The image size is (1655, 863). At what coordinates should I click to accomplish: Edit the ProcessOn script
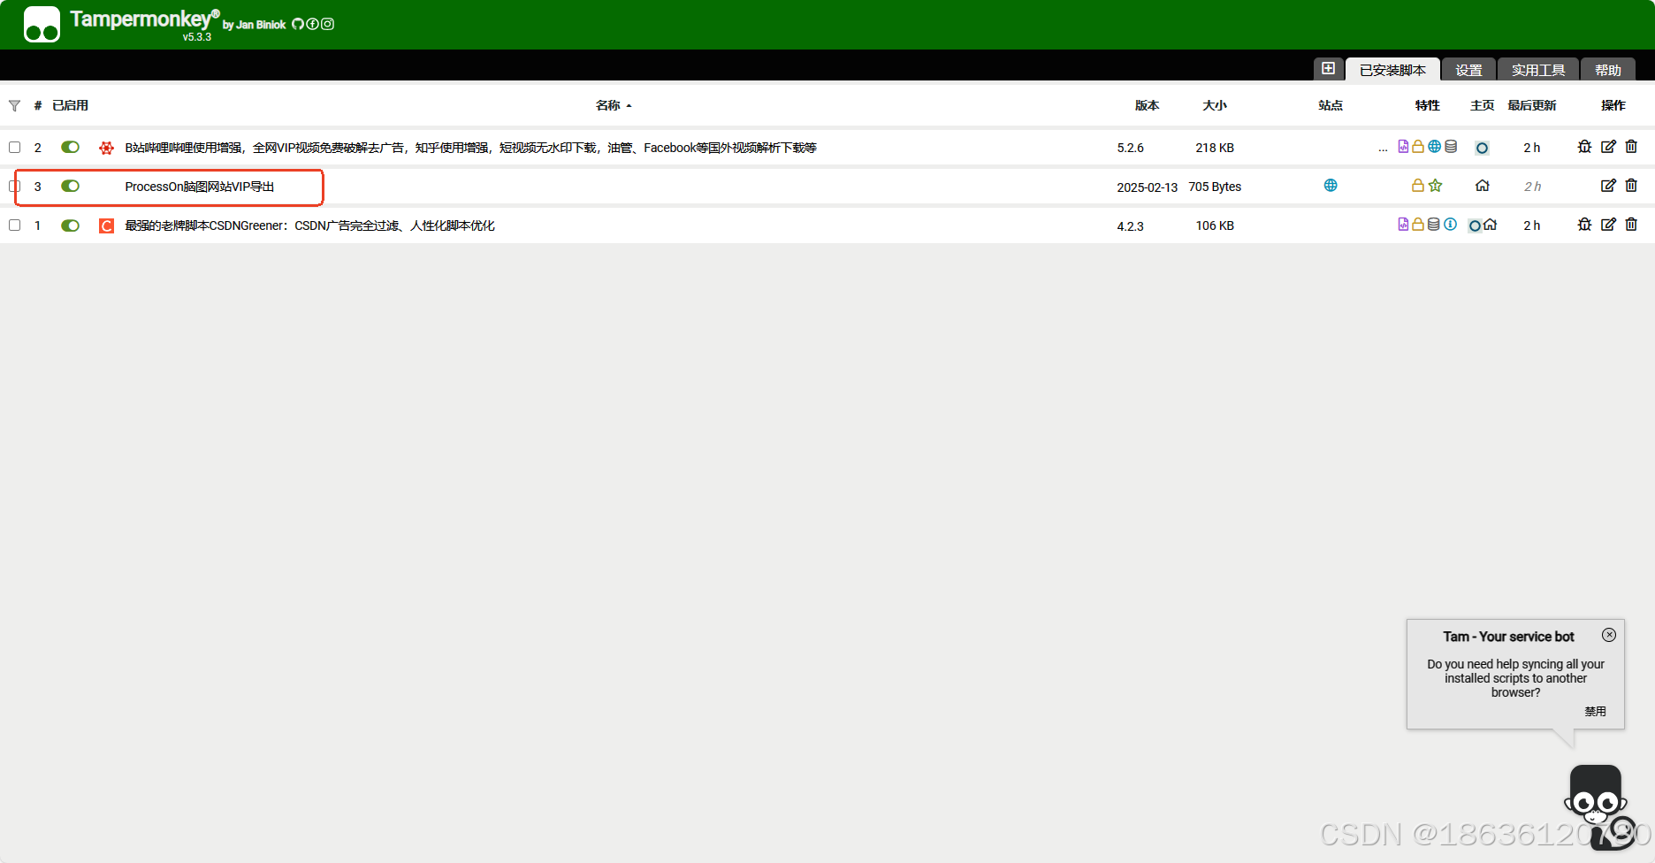click(1608, 186)
